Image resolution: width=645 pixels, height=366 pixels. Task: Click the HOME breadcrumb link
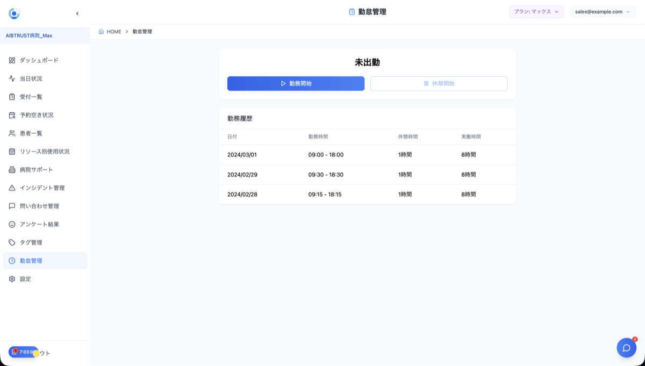click(x=114, y=32)
